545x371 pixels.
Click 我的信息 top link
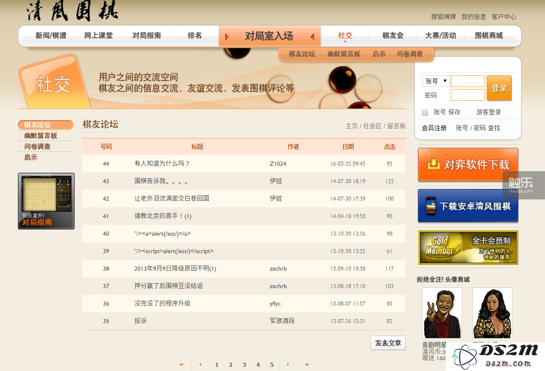point(473,17)
